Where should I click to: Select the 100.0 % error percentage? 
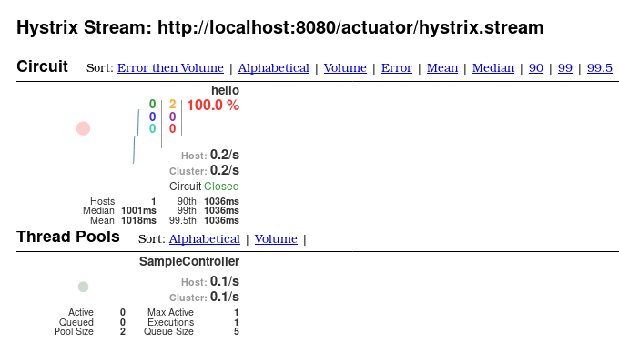pos(213,106)
